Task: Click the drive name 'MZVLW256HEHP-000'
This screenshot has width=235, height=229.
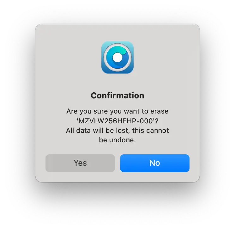Action: click(x=116, y=121)
